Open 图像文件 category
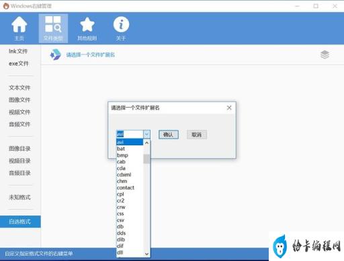The height and width of the screenshot is (261, 344). [x=19, y=100]
